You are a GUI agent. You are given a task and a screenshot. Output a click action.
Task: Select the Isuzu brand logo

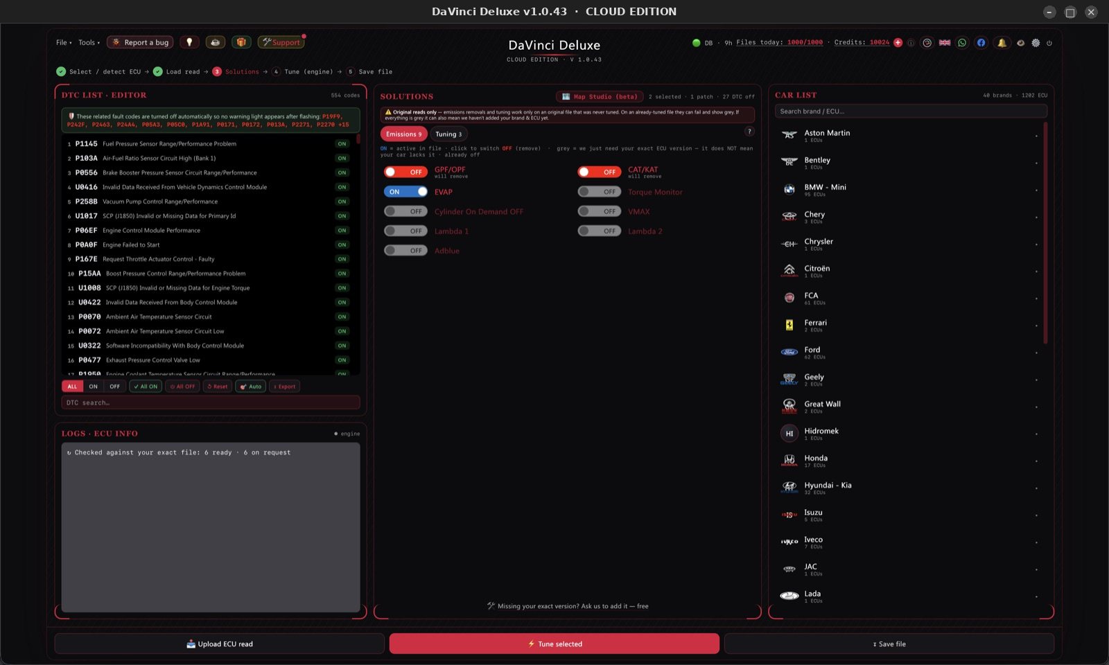(x=789, y=515)
